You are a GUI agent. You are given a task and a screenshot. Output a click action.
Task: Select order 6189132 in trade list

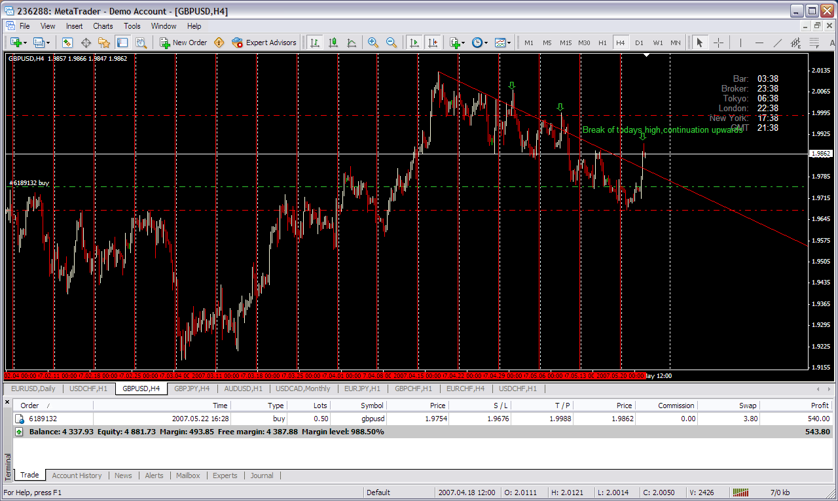pyautogui.click(x=423, y=419)
